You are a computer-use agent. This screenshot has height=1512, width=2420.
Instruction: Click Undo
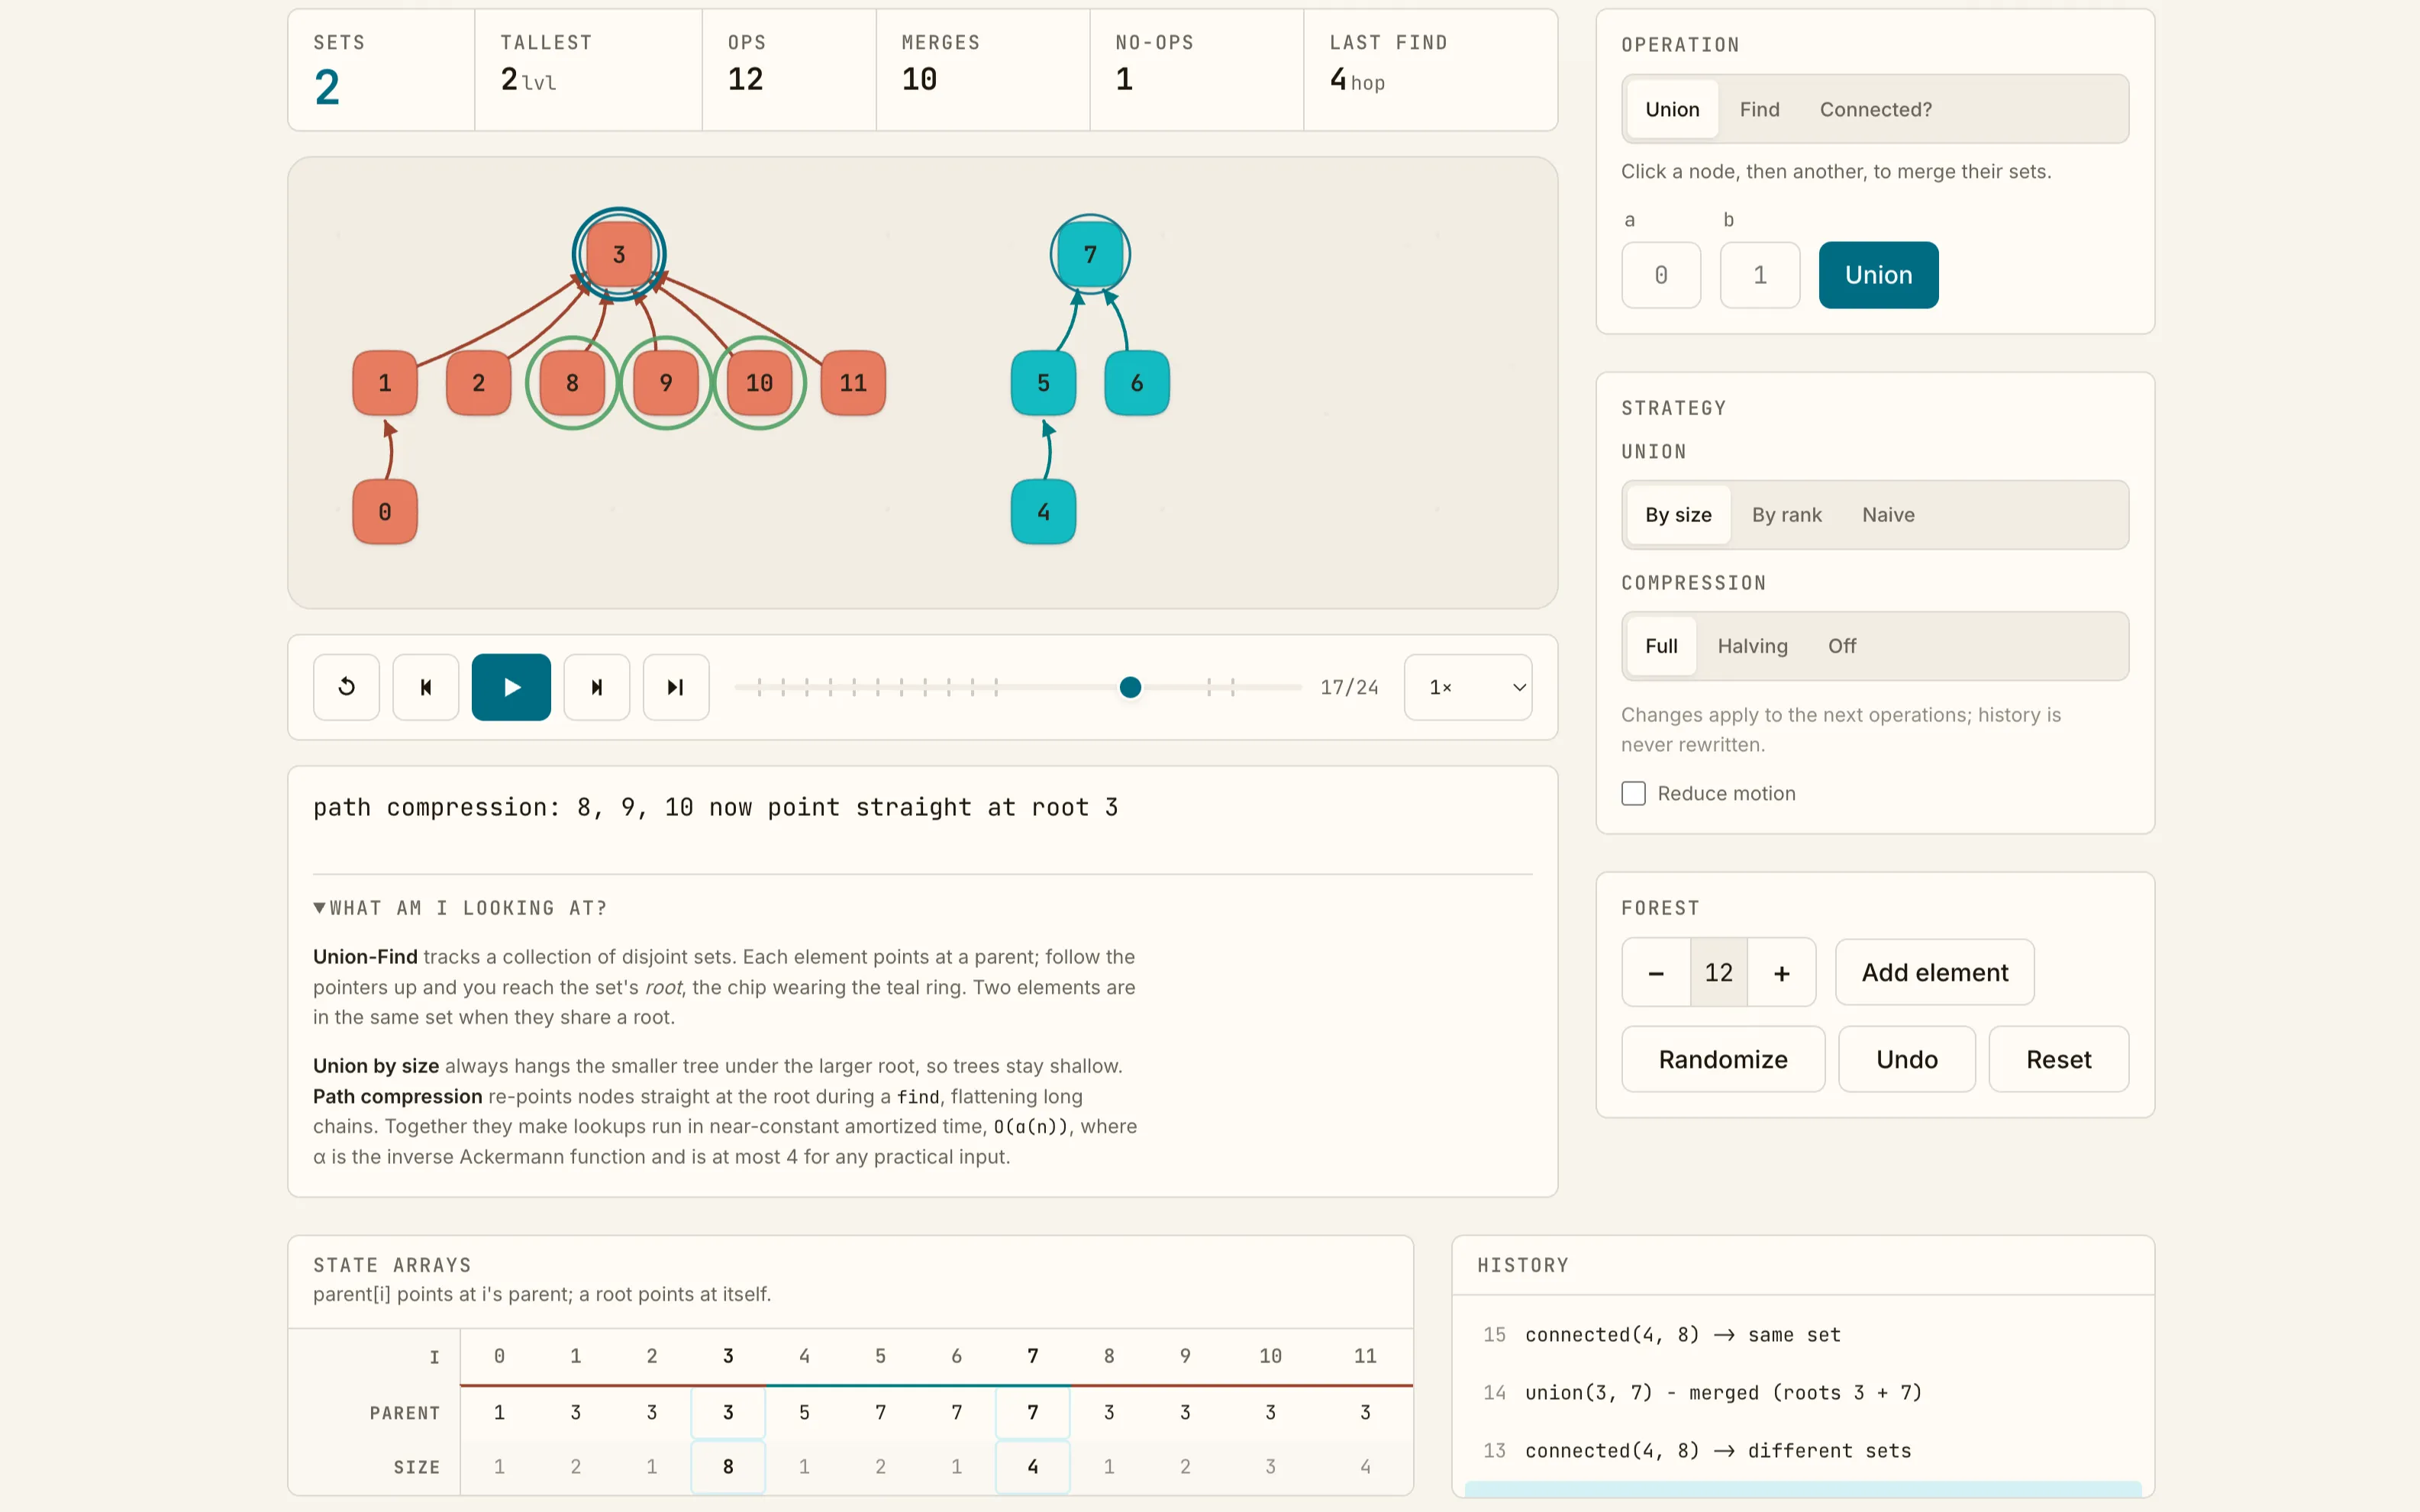pyautogui.click(x=1906, y=1059)
